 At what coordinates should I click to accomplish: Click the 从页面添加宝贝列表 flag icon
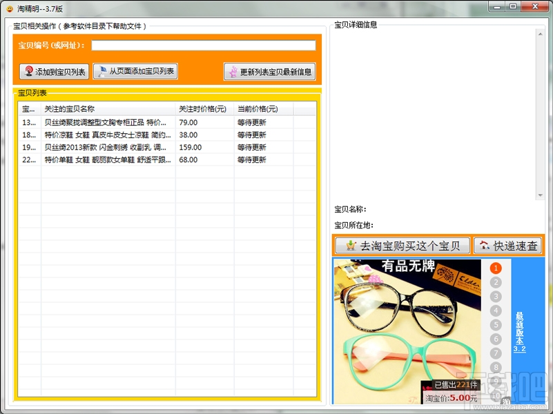(x=102, y=71)
